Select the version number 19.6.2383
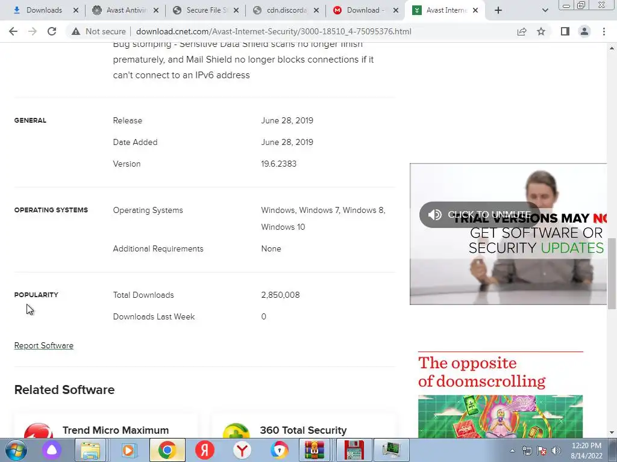 point(278,164)
